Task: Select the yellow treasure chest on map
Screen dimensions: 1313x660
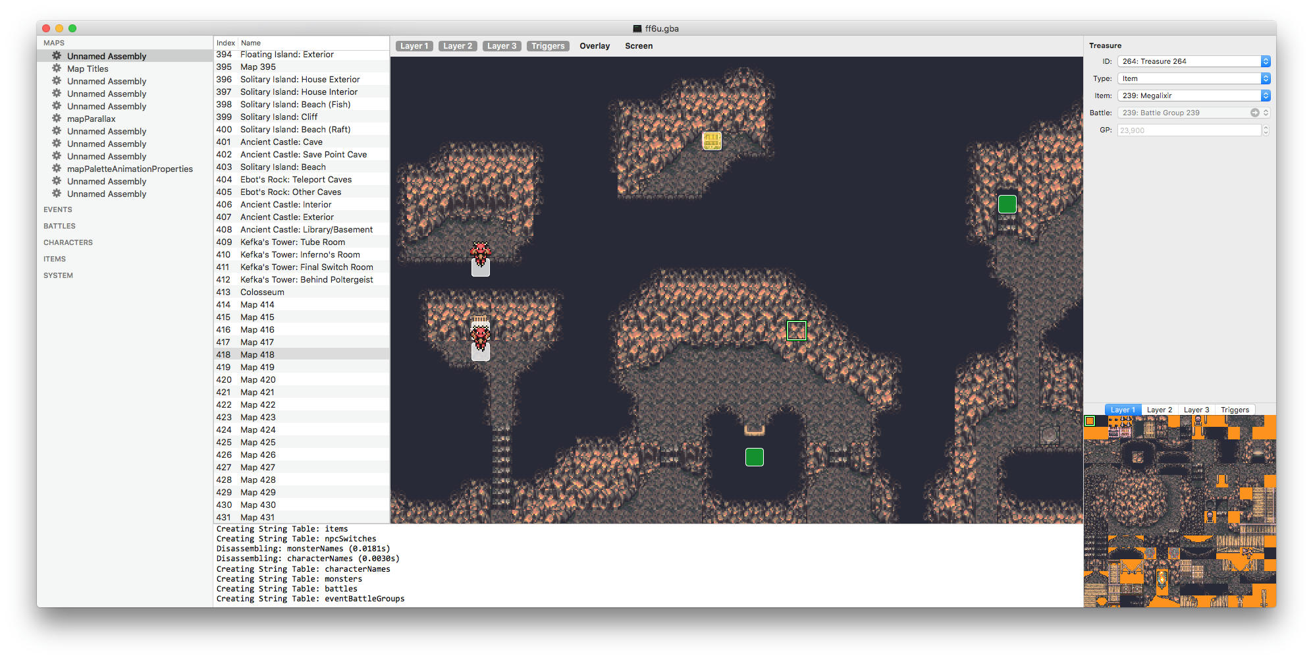Action: (x=712, y=141)
